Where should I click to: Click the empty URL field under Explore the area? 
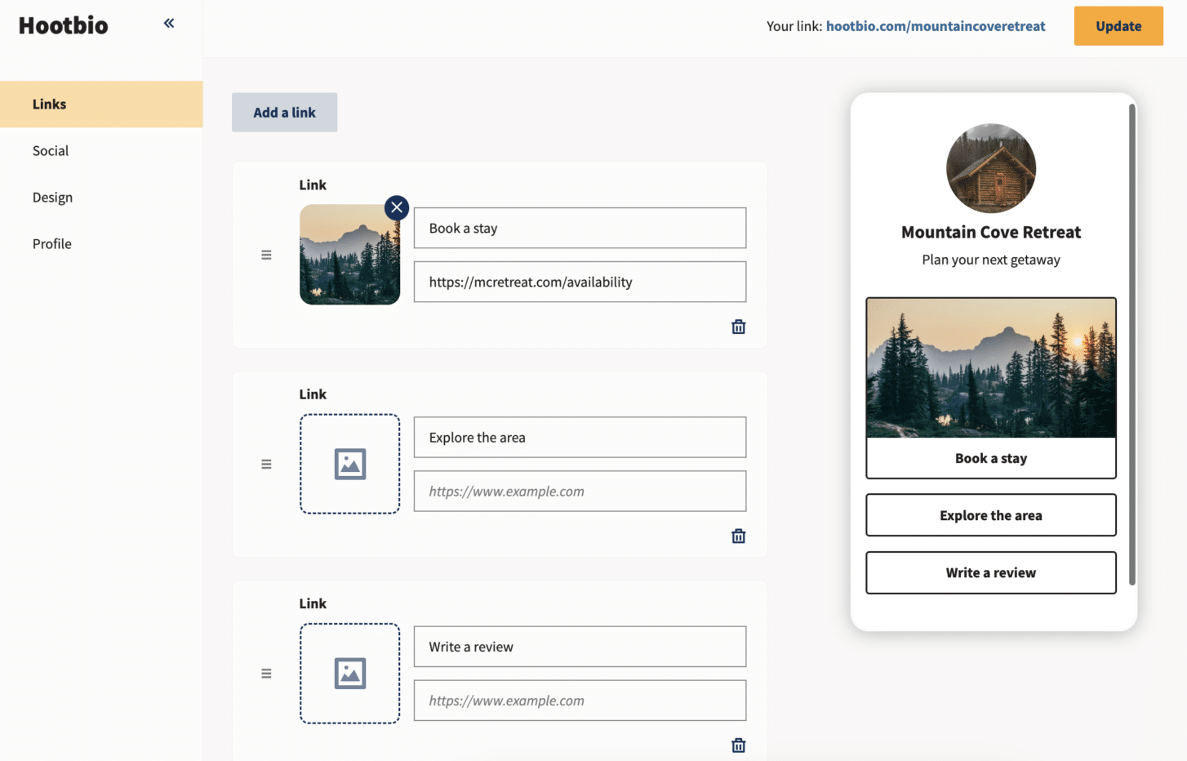580,492
